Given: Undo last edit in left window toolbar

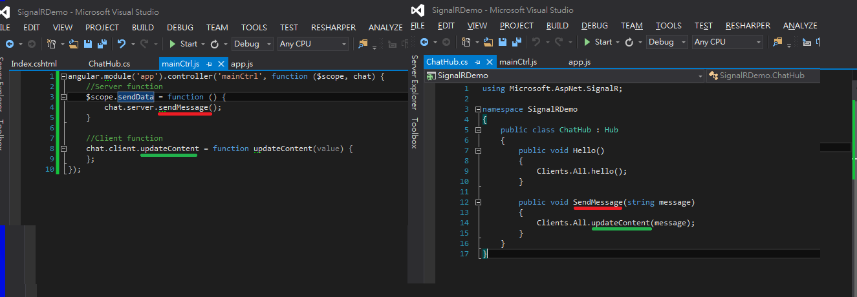Looking at the screenshot, I should point(121,44).
